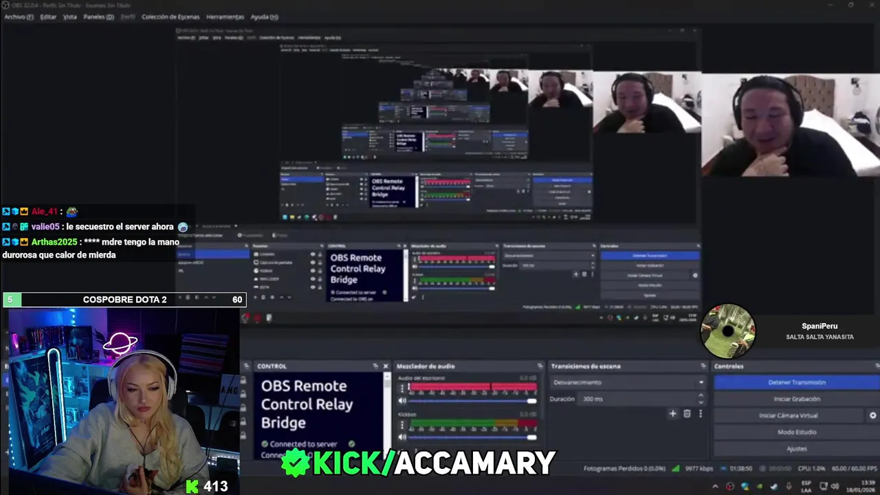Undock the CONTROL panel
Image resolution: width=880 pixels, height=495 pixels.
pyautogui.click(x=375, y=366)
